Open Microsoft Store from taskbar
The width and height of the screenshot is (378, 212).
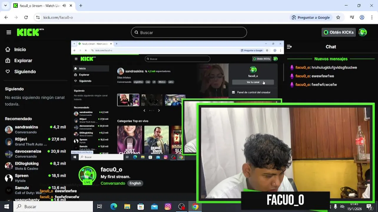pos(141,206)
